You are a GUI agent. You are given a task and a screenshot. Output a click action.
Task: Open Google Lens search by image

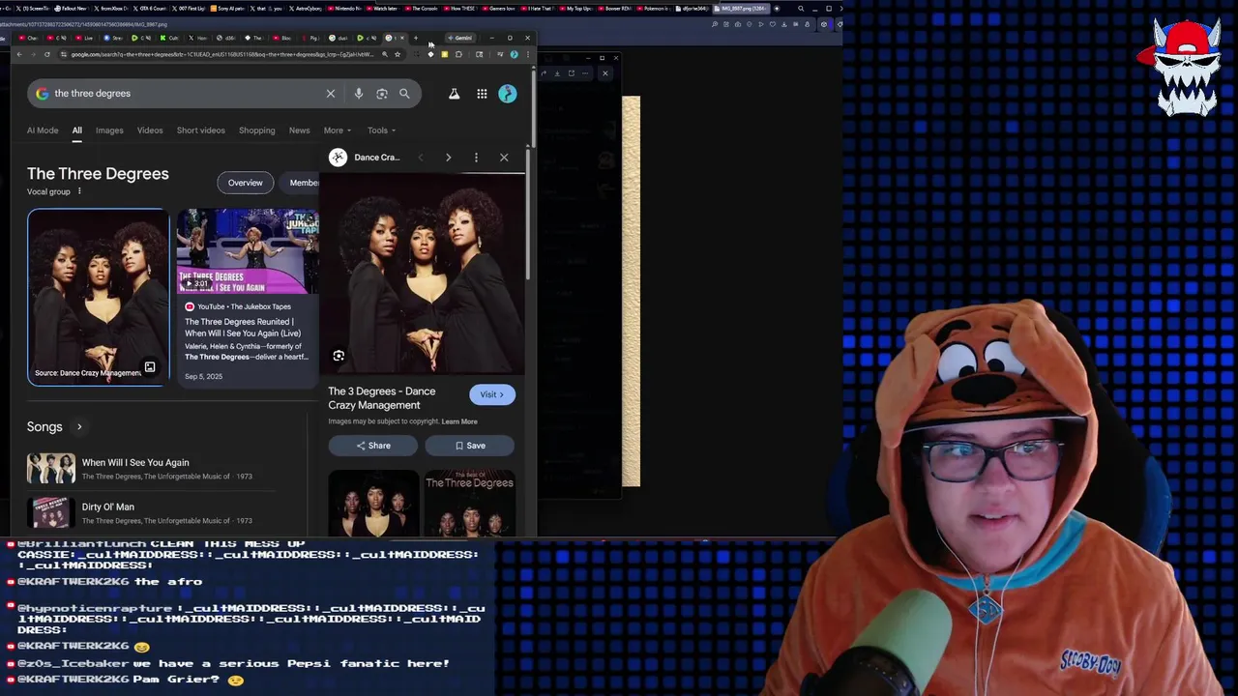pos(382,94)
